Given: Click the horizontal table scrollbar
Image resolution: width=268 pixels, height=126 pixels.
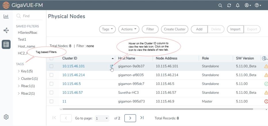Looking at the screenshot, I should tap(158, 109).
